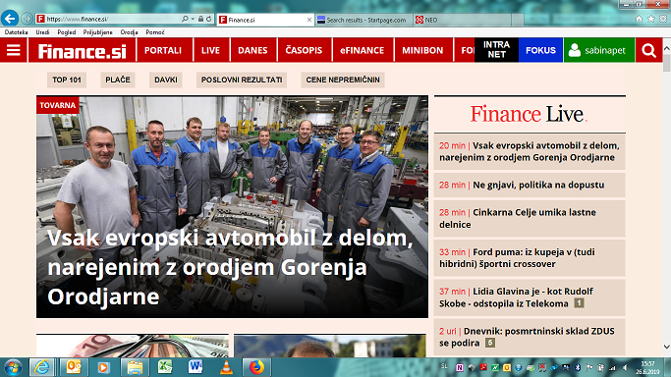This screenshot has height=377, width=671.
Task: Refresh the page using address bar reload icon
Action: [x=209, y=19]
